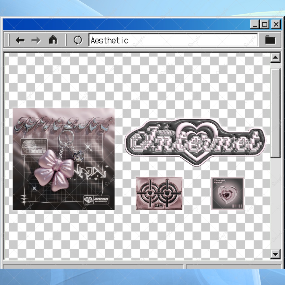
Task: Go back with the left arrow
Action: [20, 40]
